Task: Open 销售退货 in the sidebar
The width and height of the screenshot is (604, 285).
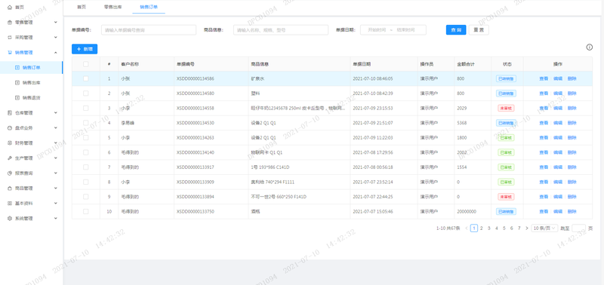Action: pos(32,98)
